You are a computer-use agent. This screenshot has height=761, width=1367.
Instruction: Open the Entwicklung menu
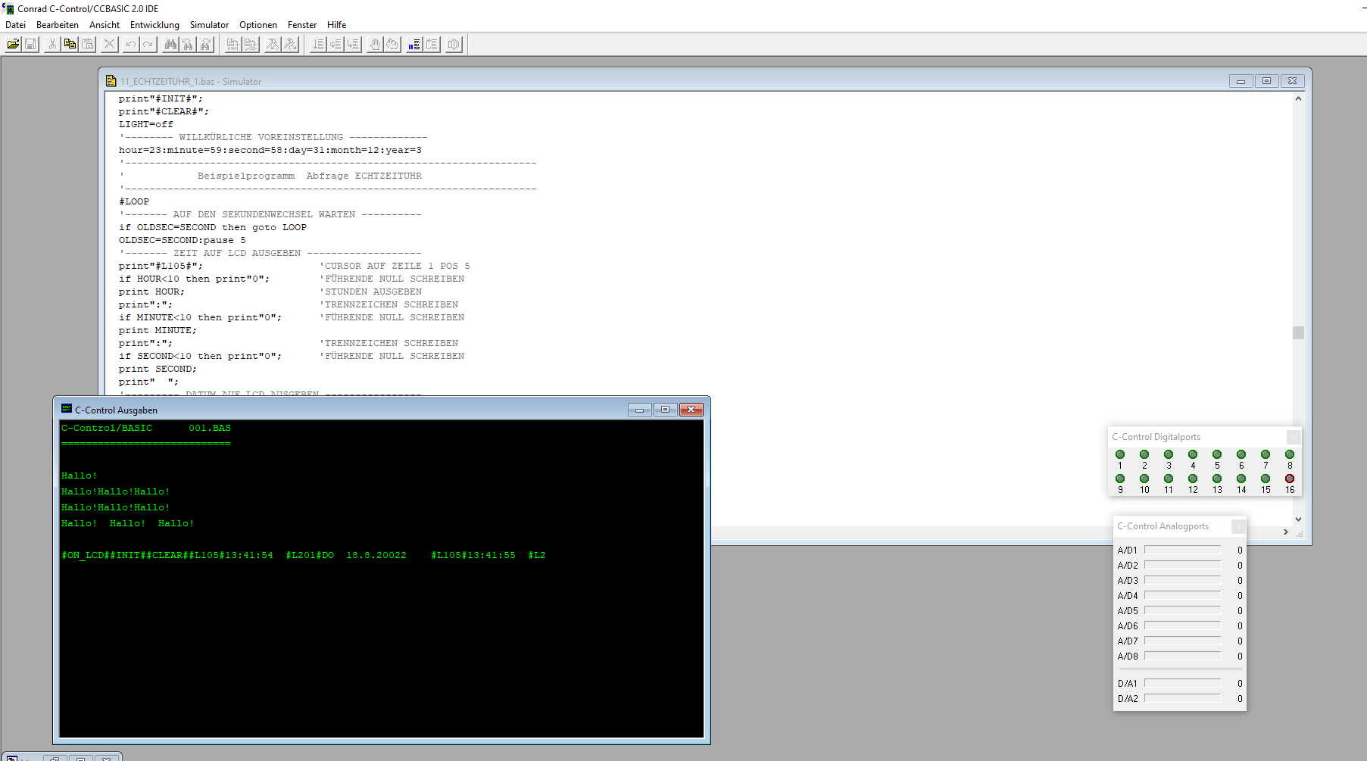[x=154, y=25]
